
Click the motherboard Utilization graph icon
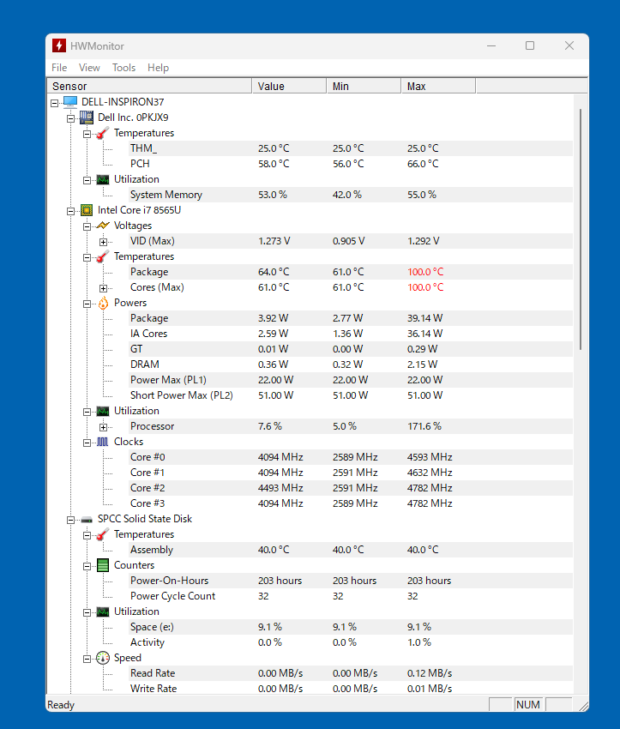pyautogui.click(x=103, y=179)
